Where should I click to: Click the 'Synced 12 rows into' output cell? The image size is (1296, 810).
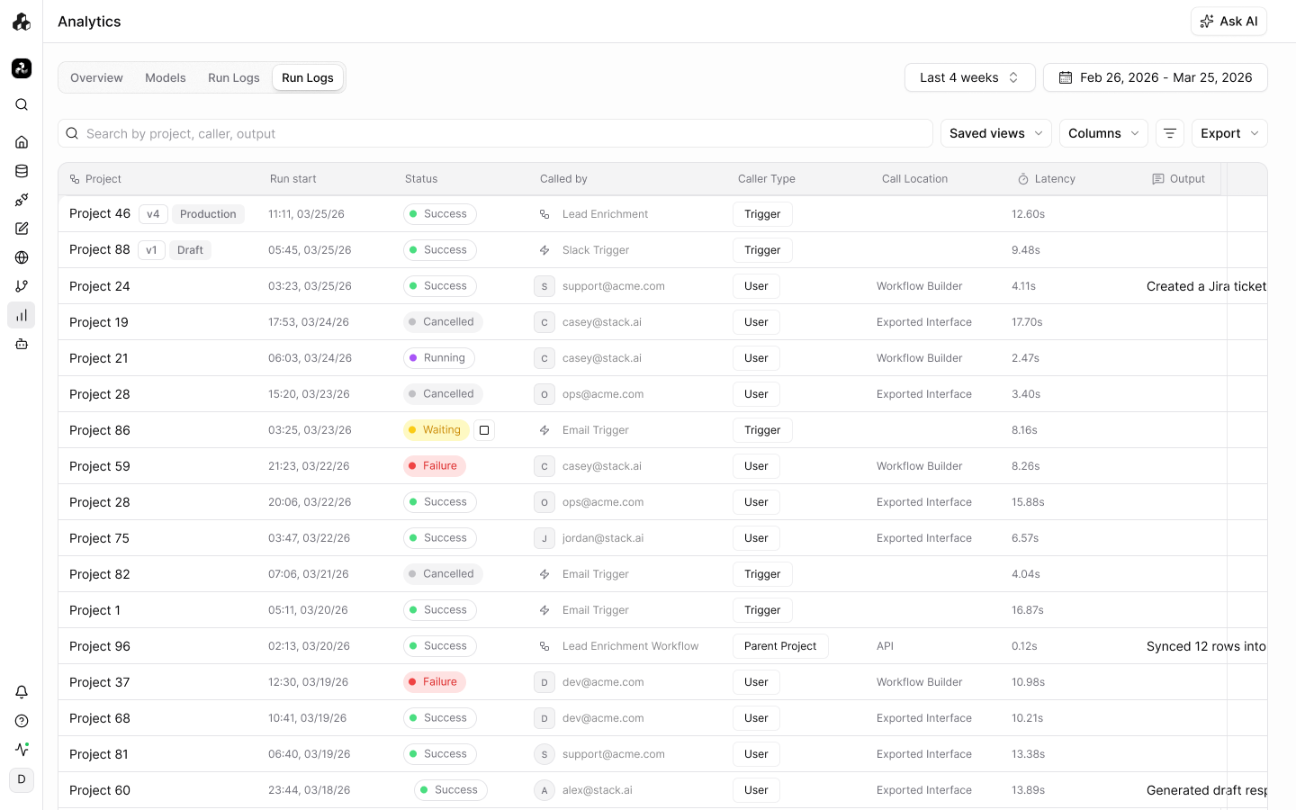tap(1206, 646)
